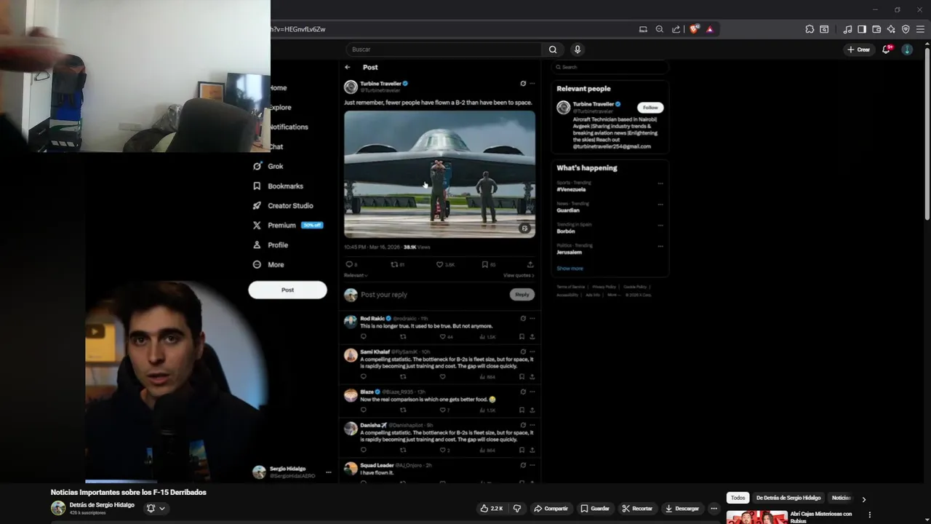Expand the subscription notification dropdown chevron
931x524 pixels.
(162, 508)
